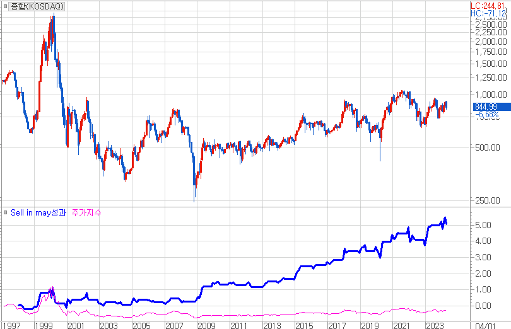511x329 pixels.
Task: Click the square icon beside 종합(KOSDAQ)
Action: (x=6, y=6)
